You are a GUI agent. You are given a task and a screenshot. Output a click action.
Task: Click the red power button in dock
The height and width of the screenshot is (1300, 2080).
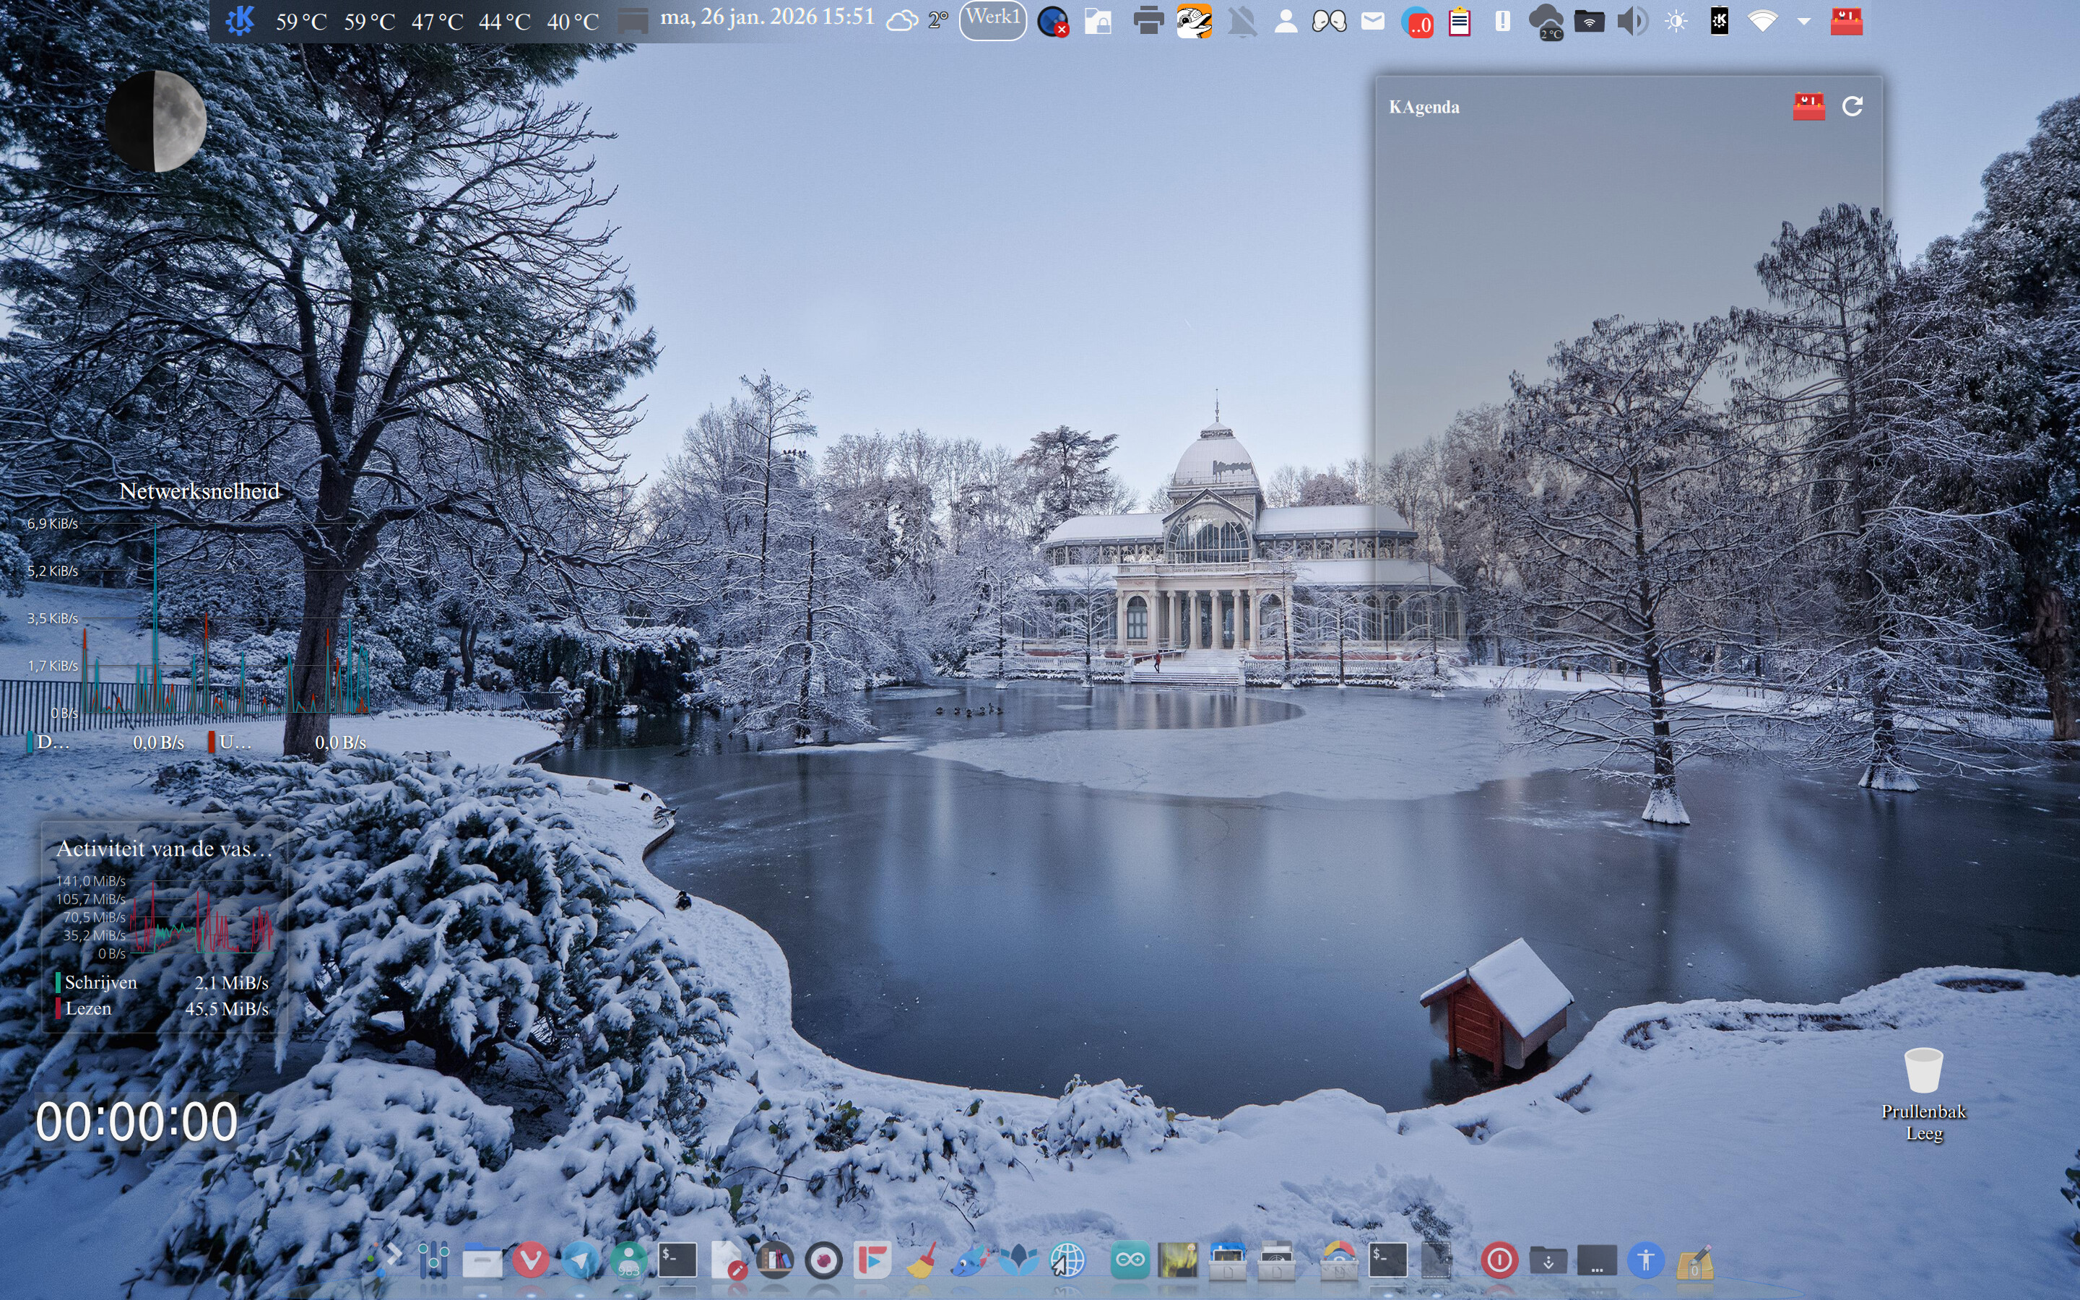tap(1499, 1260)
